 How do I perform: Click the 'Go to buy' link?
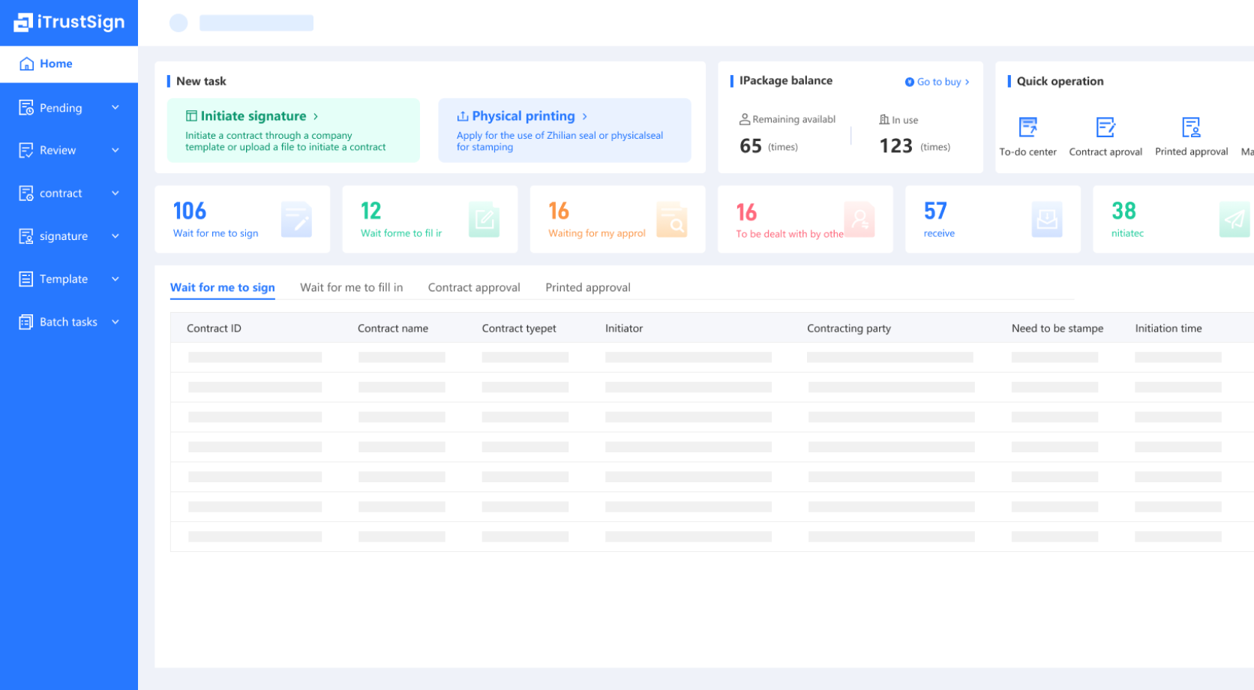(937, 82)
